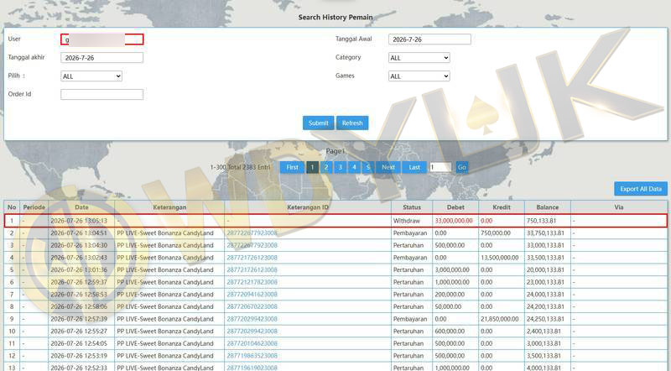
Task: Open Keterangan ID link in row 3
Action: pyautogui.click(x=252, y=245)
